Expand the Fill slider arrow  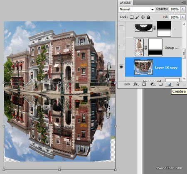(183, 17)
